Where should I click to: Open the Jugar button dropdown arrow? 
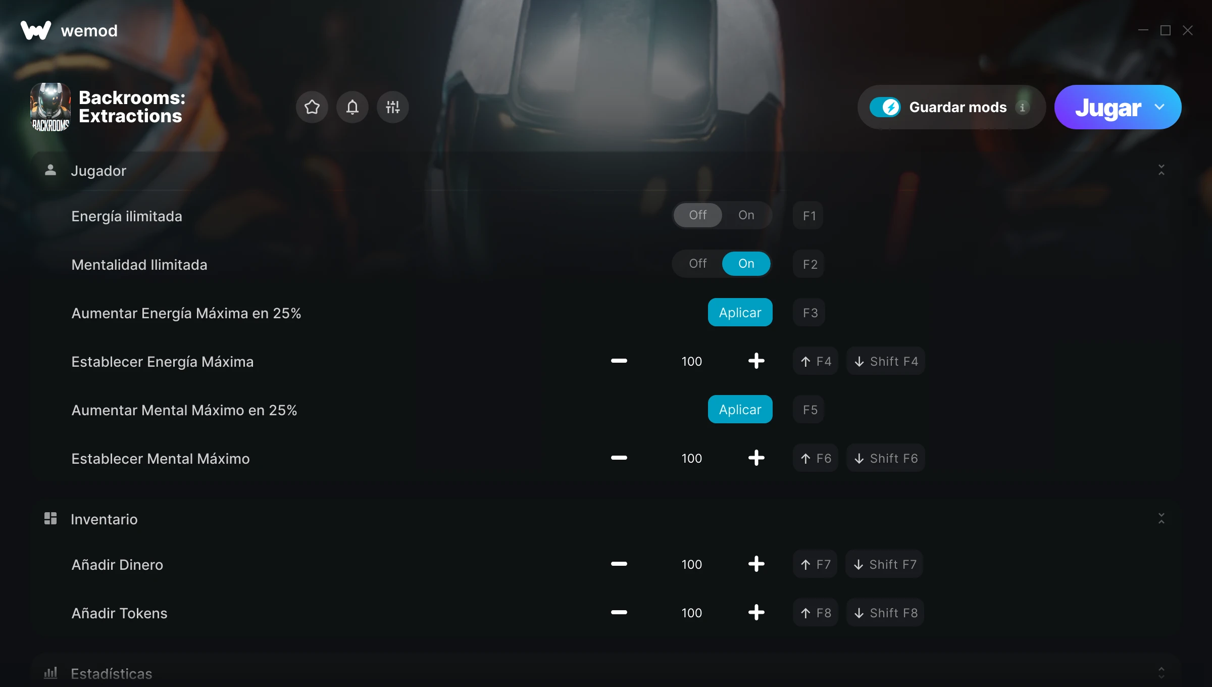coord(1159,107)
